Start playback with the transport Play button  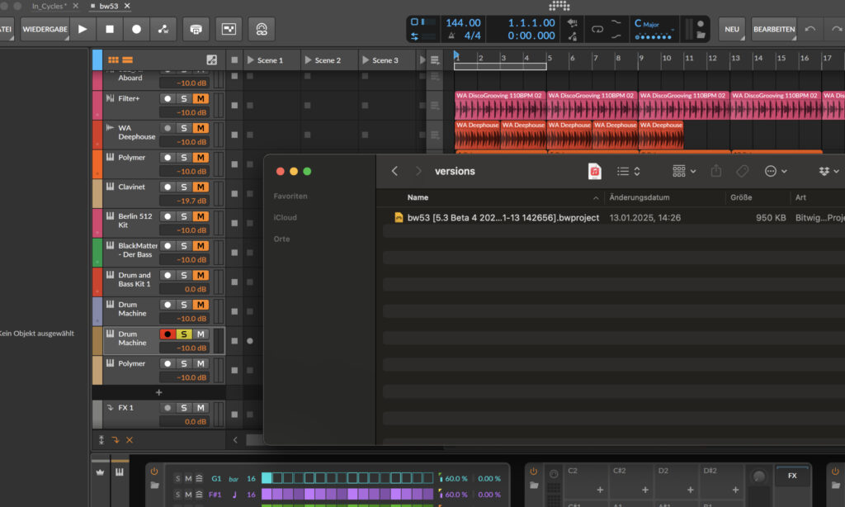83,29
